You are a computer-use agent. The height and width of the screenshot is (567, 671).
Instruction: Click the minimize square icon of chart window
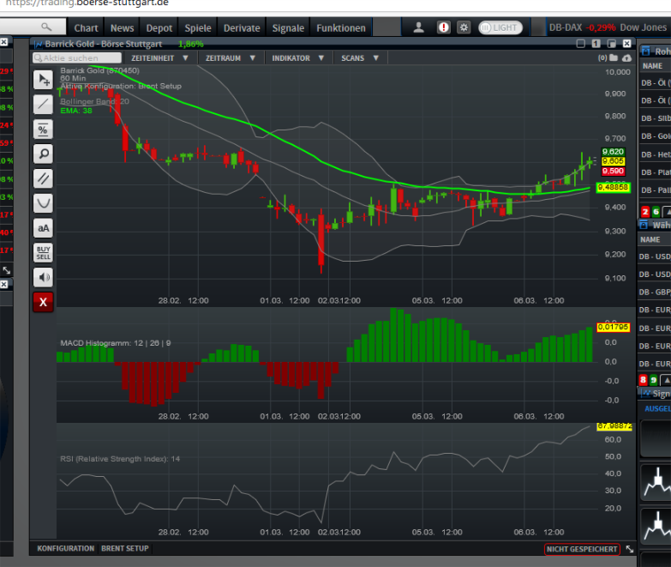[581, 44]
